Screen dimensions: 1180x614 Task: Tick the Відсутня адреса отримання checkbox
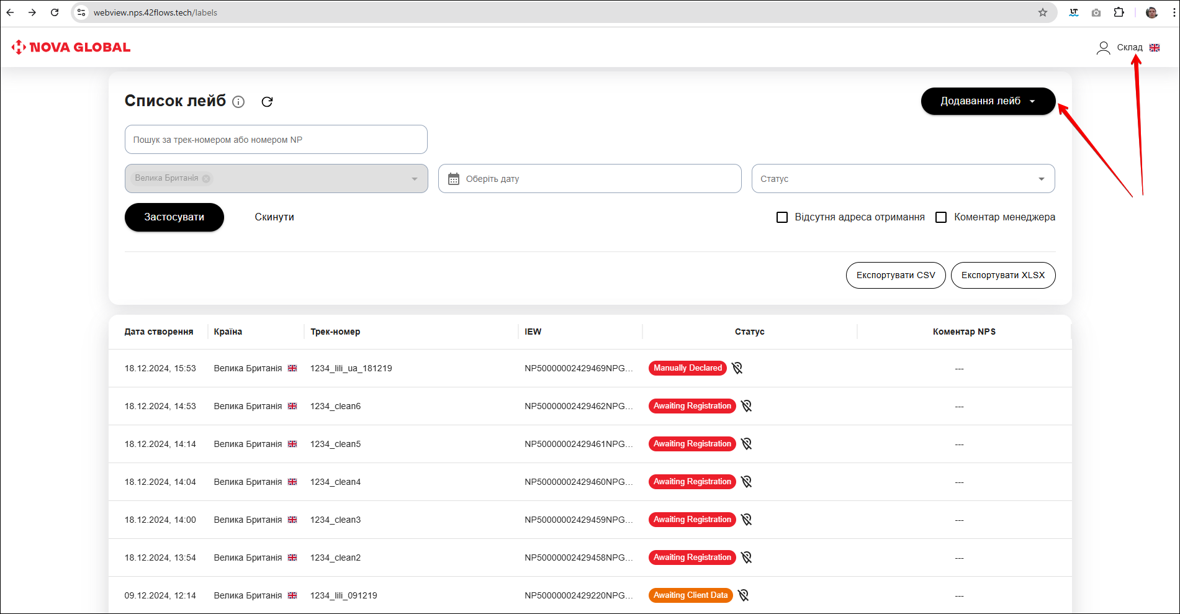pos(782,217)
